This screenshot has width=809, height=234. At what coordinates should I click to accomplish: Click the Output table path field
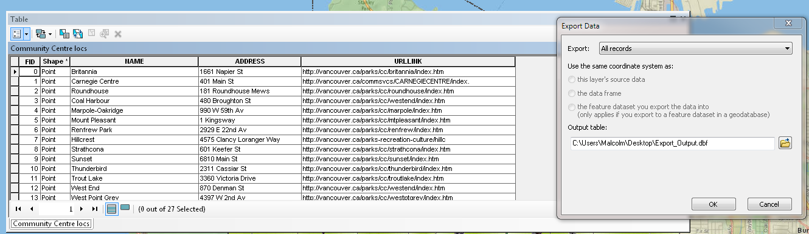(x=672, y=144)
